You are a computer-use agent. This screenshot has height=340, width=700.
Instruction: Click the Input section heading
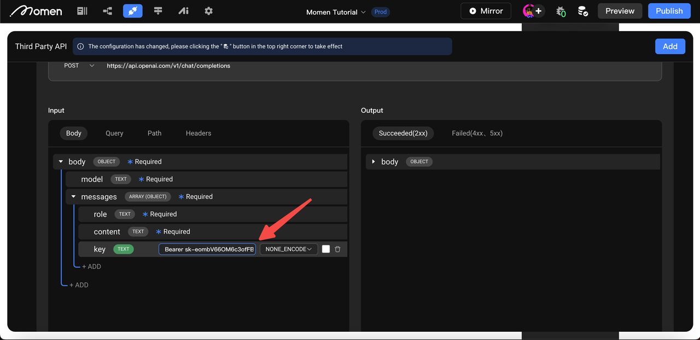56,110
